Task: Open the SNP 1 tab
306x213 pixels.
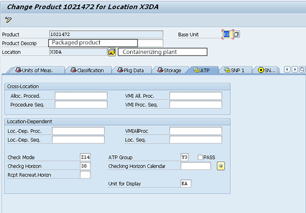Action: point(236,70)
